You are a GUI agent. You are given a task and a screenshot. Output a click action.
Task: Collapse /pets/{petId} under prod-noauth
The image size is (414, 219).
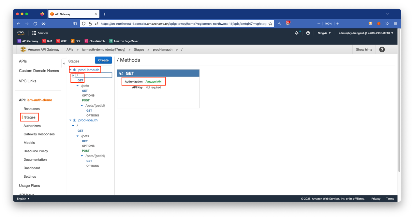pyautogui.click(x=82, y=156)
